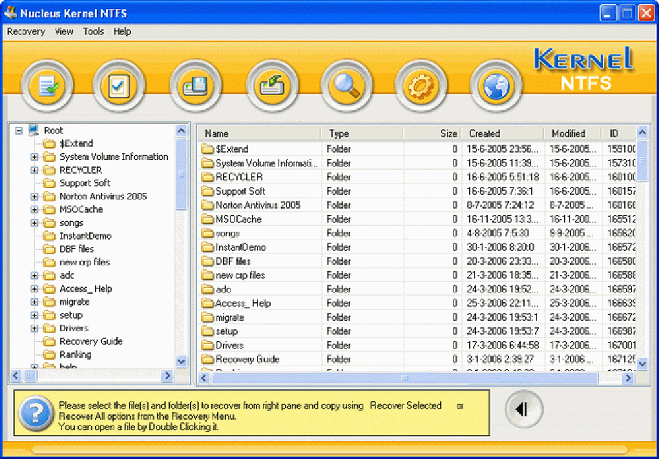Viewport: 659px width, 459px height.
Task: Expand the Access_ Help tree node
Action: [x=34, y=289]
